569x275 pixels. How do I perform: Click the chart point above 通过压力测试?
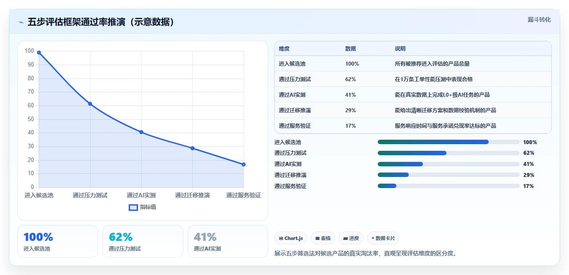90,104
